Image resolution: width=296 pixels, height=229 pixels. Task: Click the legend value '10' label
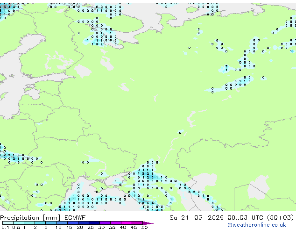click(58, 227)
